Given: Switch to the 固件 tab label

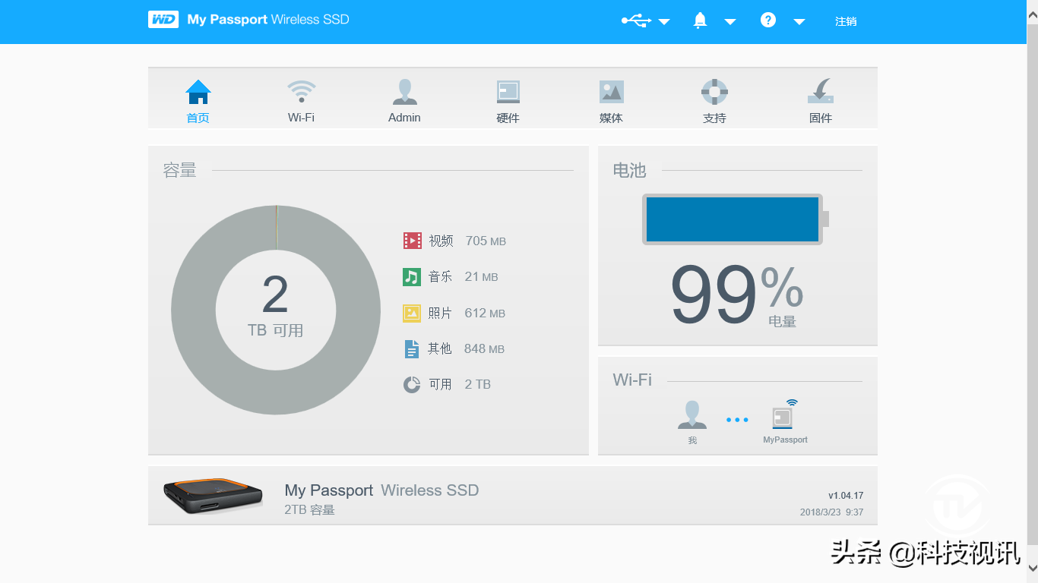Looking at the screenshot, I should [821, 118].
